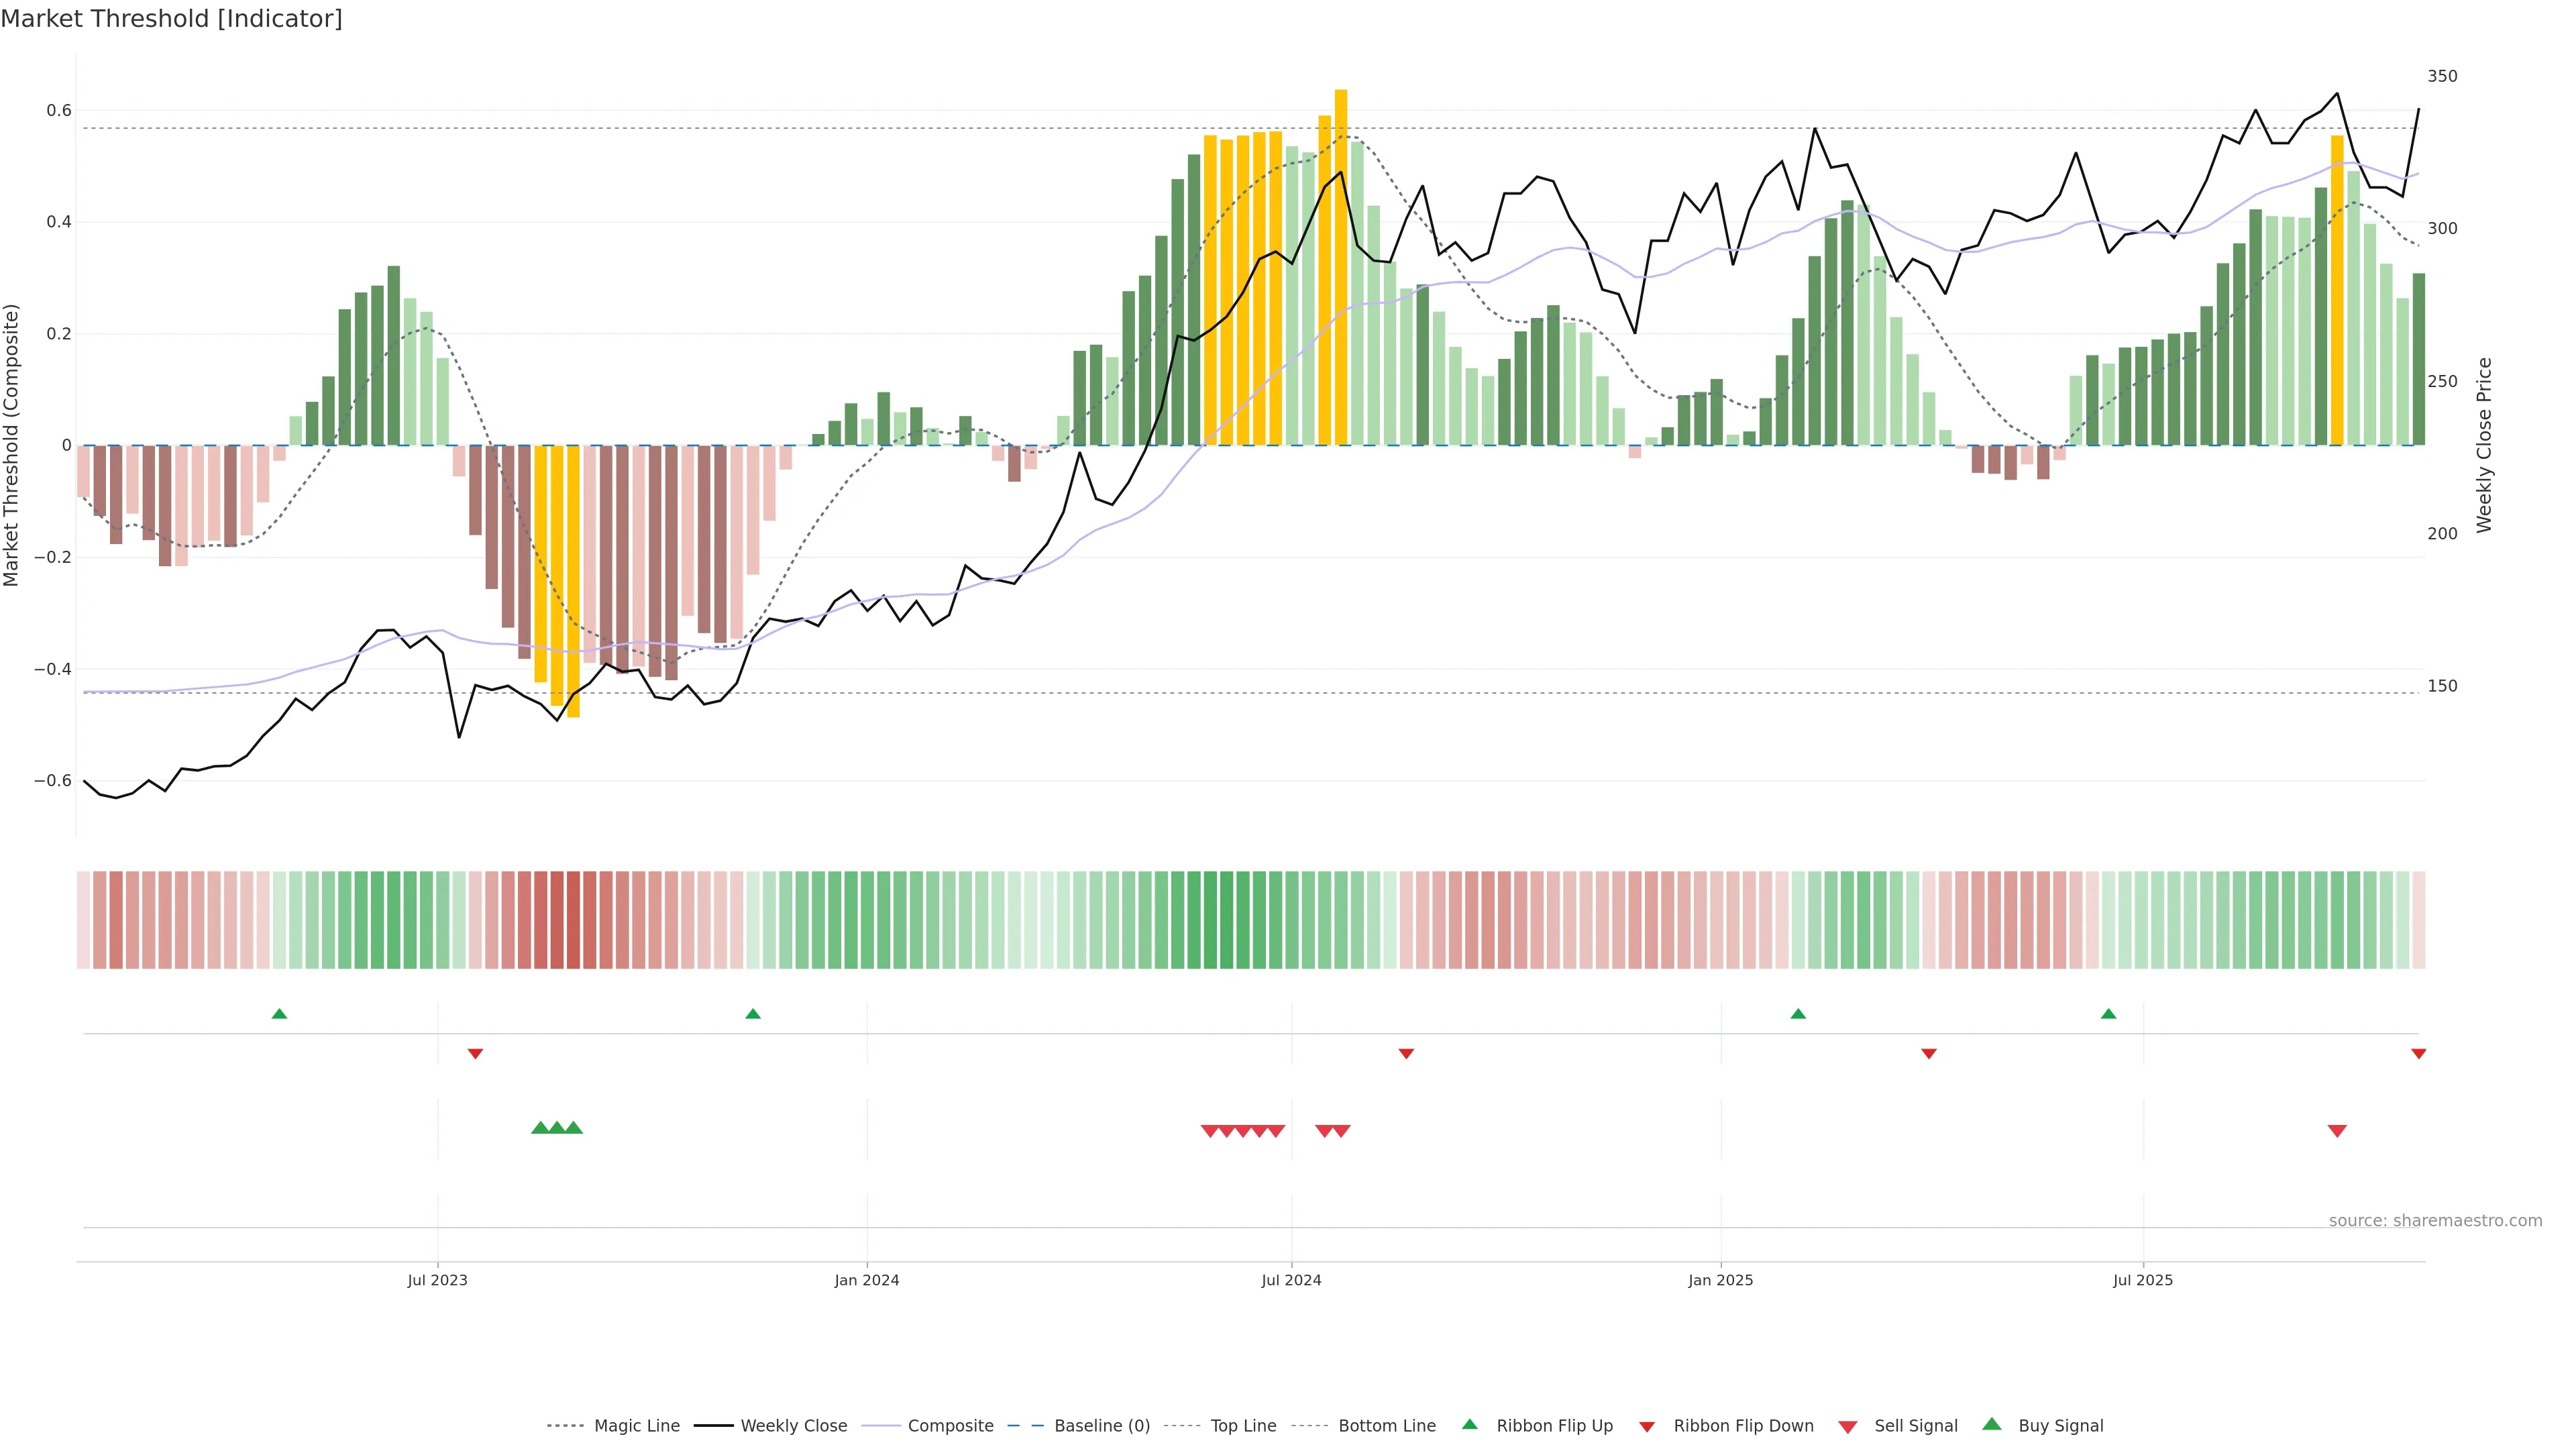
Task: Click the green Buy Signal legend triangle
Action: [1991, 1424]
